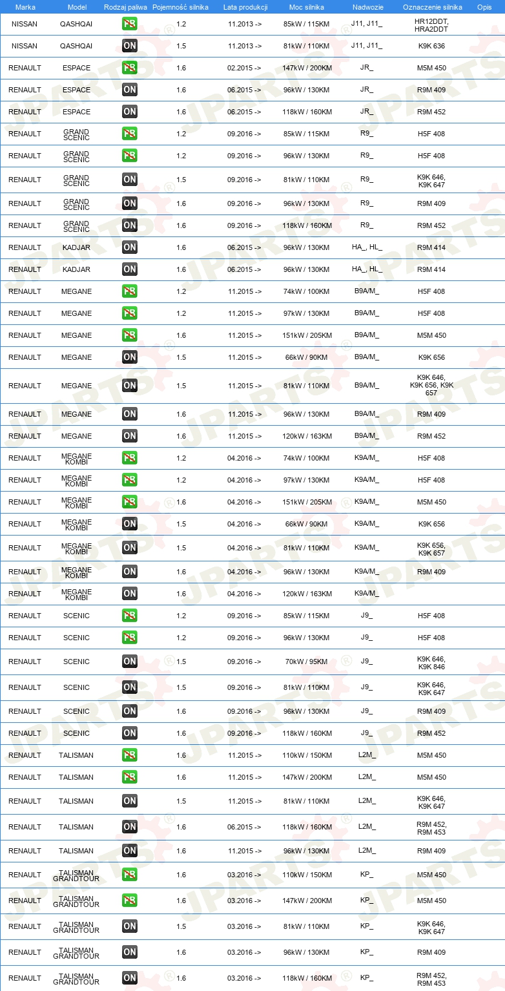Select ON icon in Grand Scenic 81kW/110KM row
The image size is (505, 991).
[130, 180]
